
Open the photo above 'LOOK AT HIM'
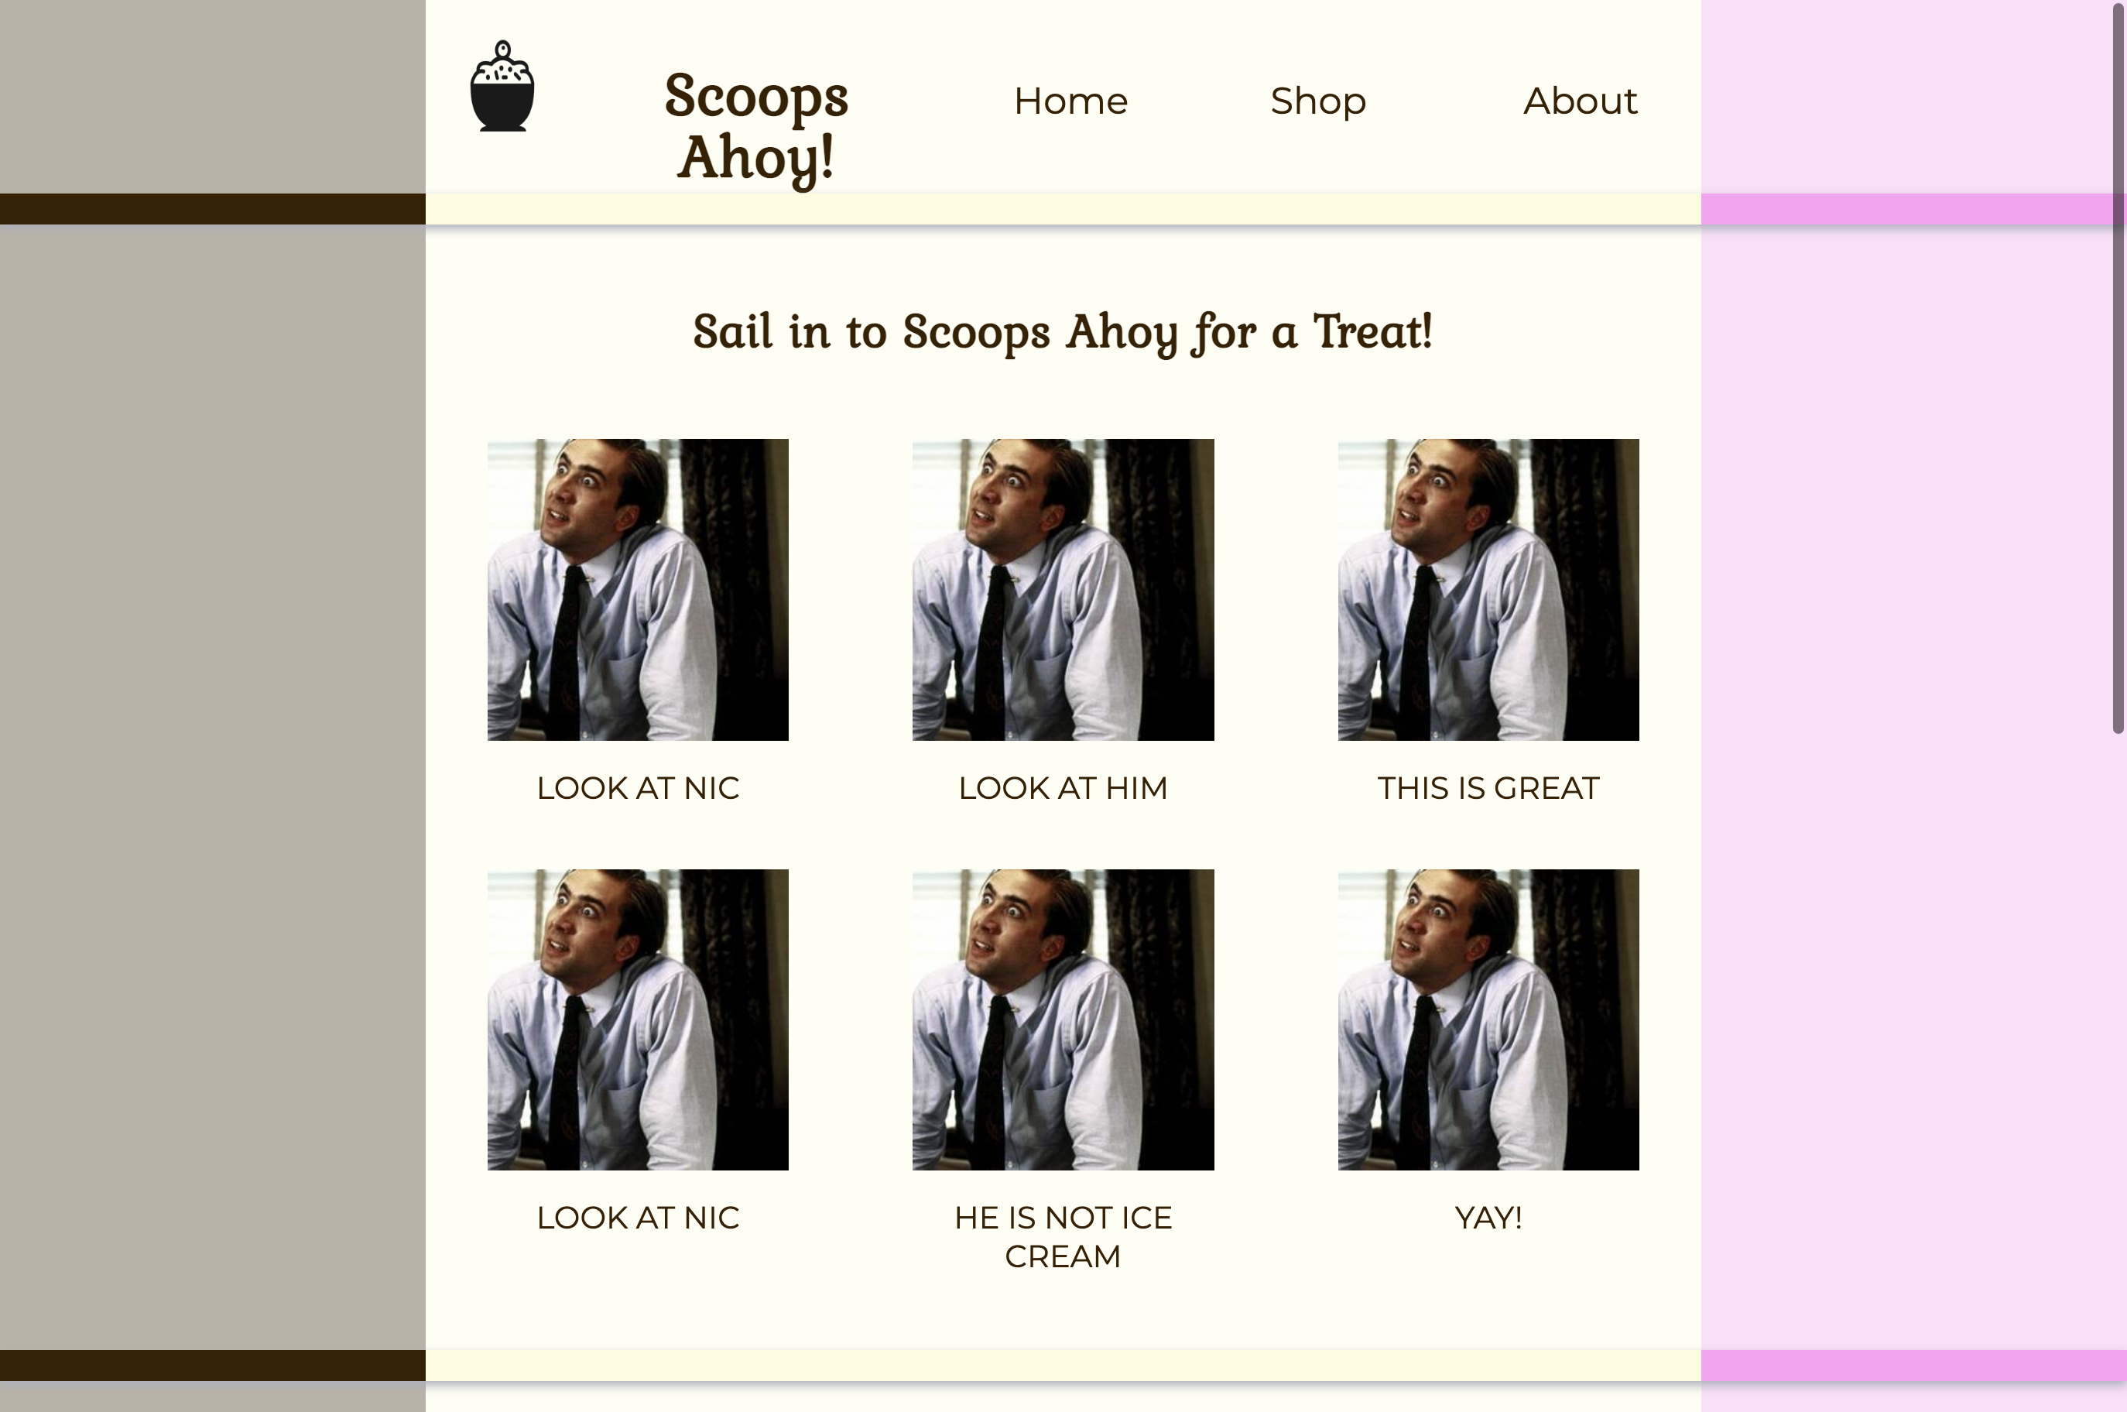click(1063, 590)
